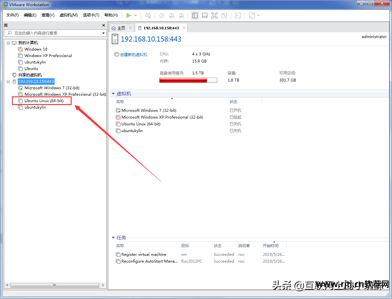The image size is (392, 299).
Task: Click the server icon beside the heading
Action: click(115, 39)
